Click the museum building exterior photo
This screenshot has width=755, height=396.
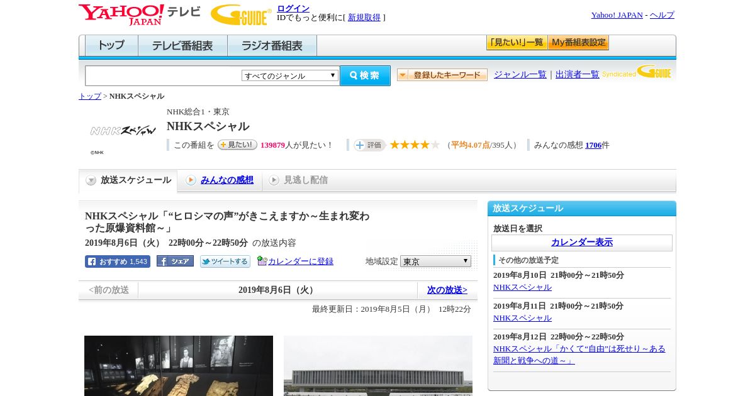(378, 366)
